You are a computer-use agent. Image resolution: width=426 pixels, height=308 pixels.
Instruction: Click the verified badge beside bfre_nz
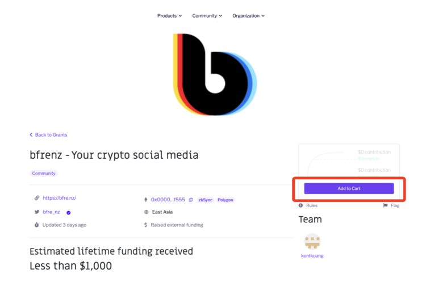[x=68, y=212]
